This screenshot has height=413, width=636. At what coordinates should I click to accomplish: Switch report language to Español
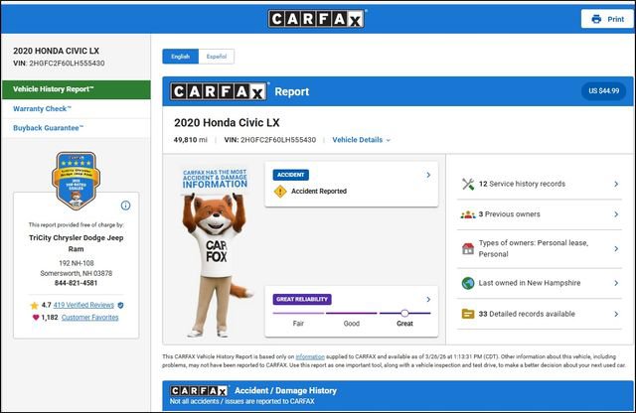pos(216,57)
